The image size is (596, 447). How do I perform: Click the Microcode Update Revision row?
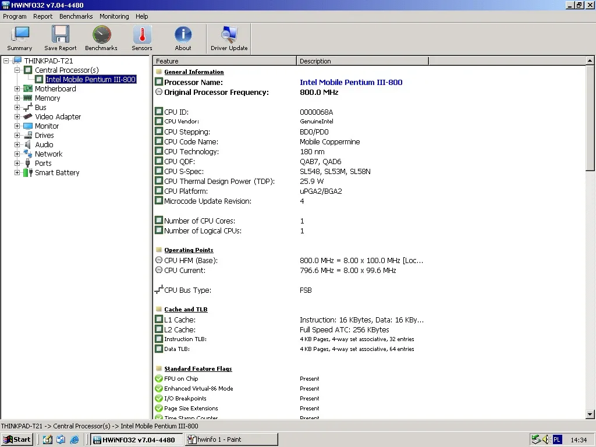[x=290, y=201]
